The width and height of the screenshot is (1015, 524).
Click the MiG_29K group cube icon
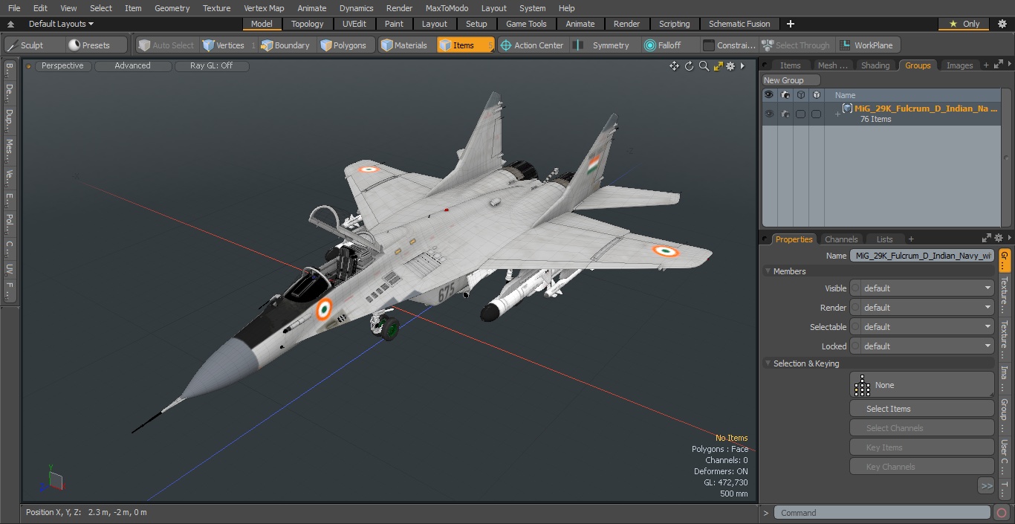847,109
